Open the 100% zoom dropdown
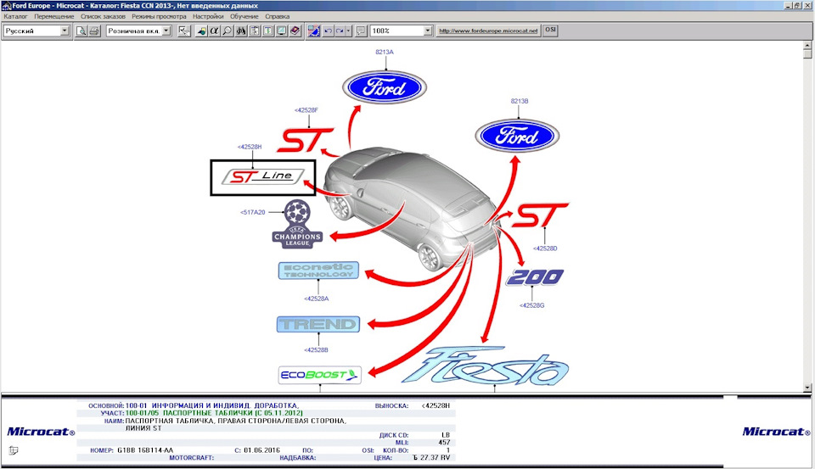 [x=428, y=31]
